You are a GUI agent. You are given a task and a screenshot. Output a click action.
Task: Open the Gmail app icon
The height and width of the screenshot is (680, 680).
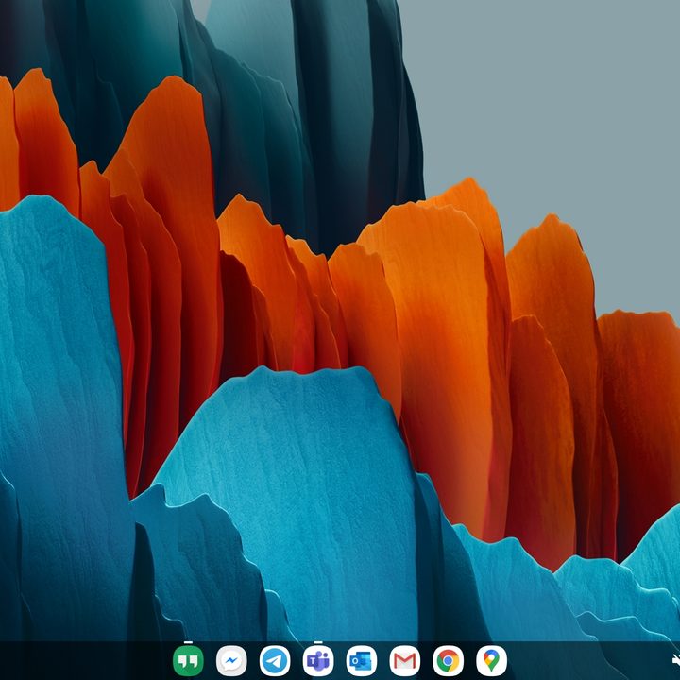405,661
